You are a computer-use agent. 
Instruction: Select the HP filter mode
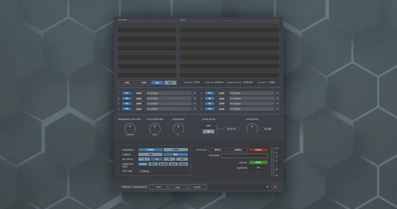[x=209, y=132]
